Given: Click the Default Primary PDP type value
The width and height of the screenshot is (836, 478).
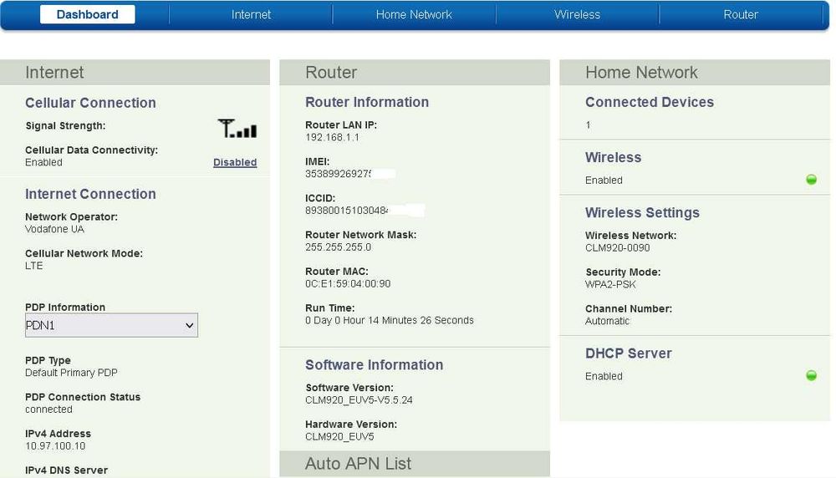Looking at the screenshot, I should [71, 373].
